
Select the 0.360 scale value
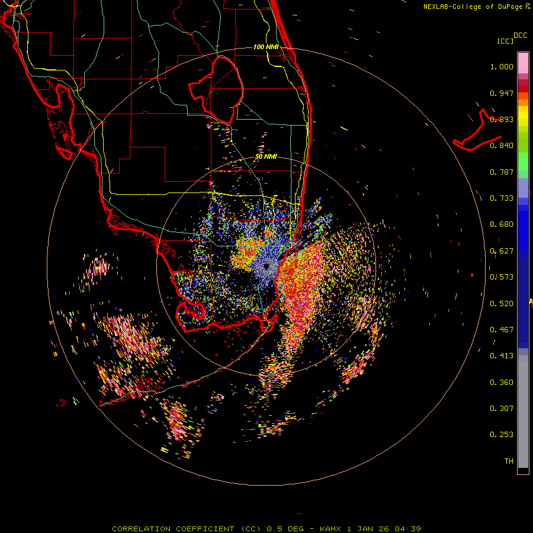[502, 383]
